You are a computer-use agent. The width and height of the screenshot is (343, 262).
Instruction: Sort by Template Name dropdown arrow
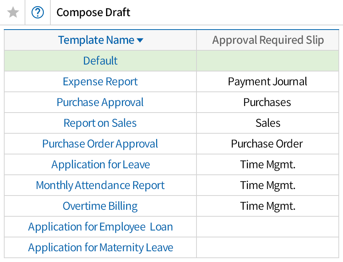(140, 40)
